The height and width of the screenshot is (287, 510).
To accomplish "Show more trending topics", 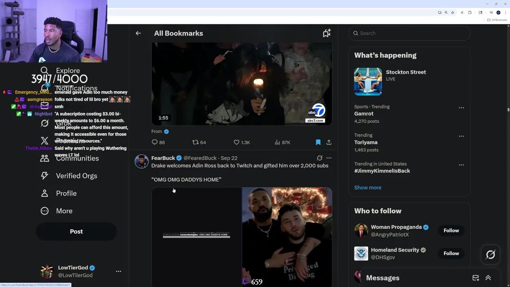I will coord(368,188).
